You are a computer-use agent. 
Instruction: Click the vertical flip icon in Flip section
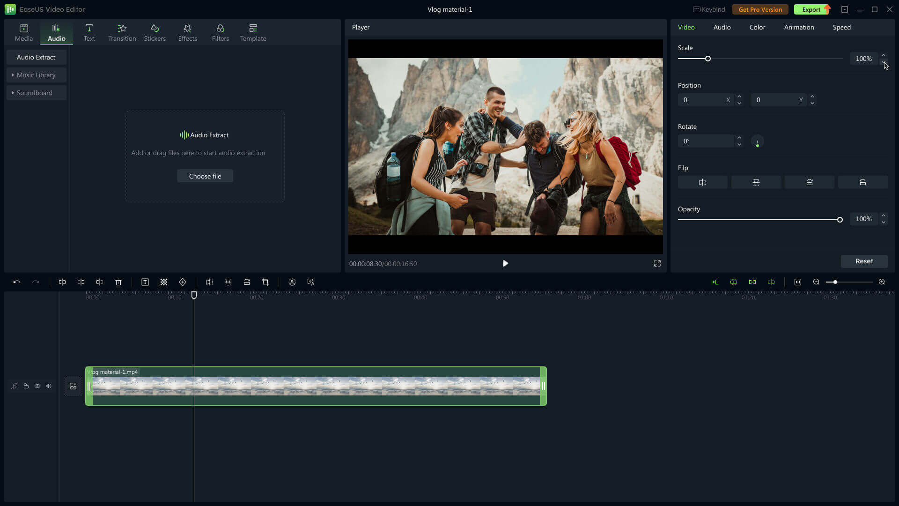(756, 182)
